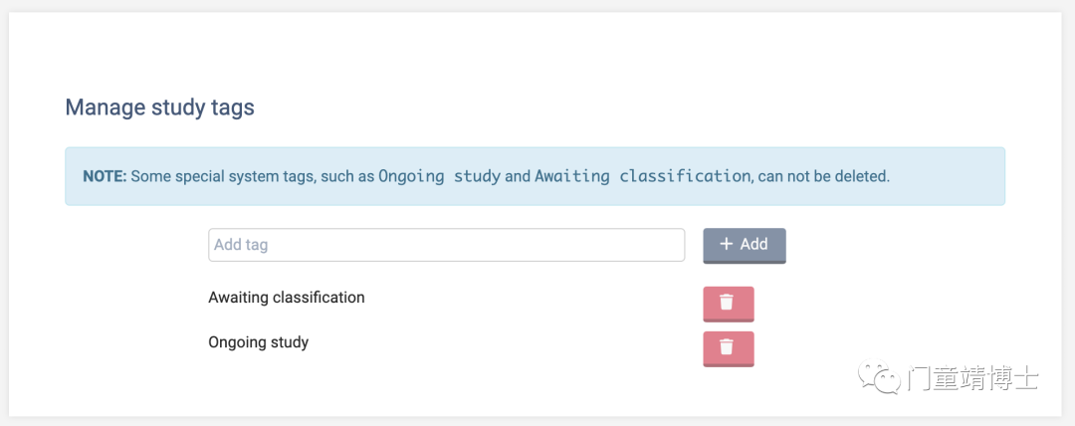Click trash icon beside Ongoing study
Image resolution: width=1075 pixels, height=426 pixels.
pos(727,346)
